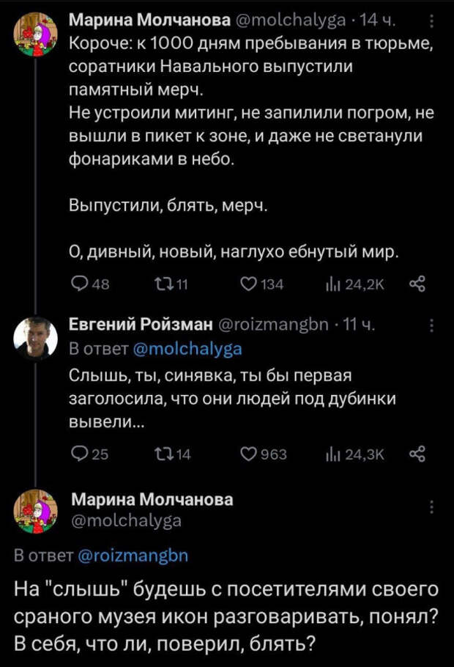Share Evgeny Roizman's reply tweet
Image resolution: width=454 pixels, height=667 pixels.
[420, 454]
